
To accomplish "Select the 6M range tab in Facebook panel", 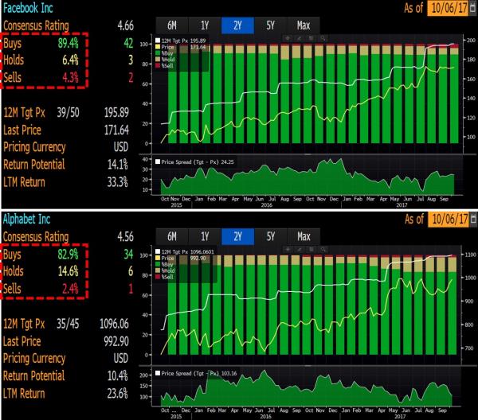I will point(172,25).
